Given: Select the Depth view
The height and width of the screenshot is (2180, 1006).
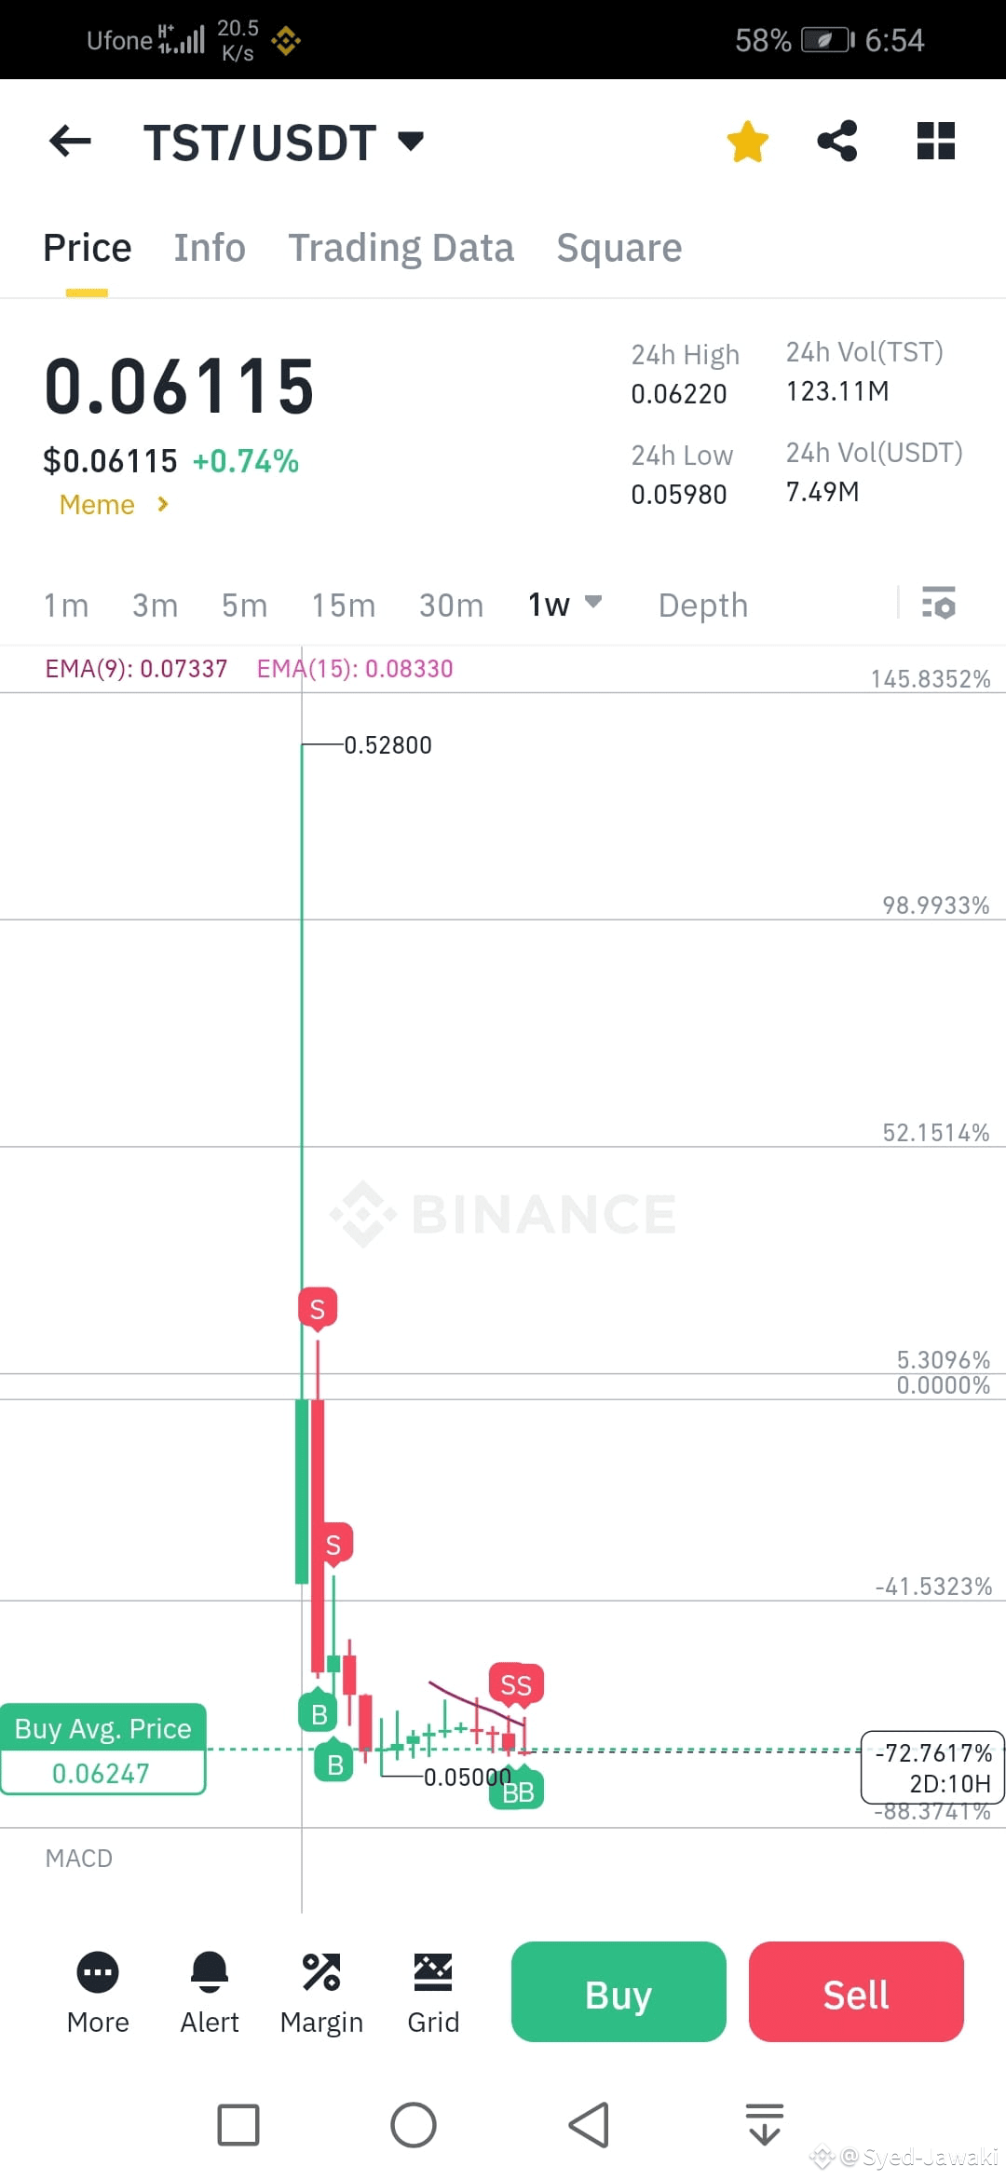Looking at the screenshot, I should (702, 605).
